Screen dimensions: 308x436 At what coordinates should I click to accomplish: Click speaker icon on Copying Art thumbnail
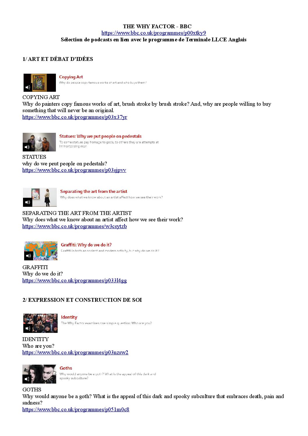[28, 87]
